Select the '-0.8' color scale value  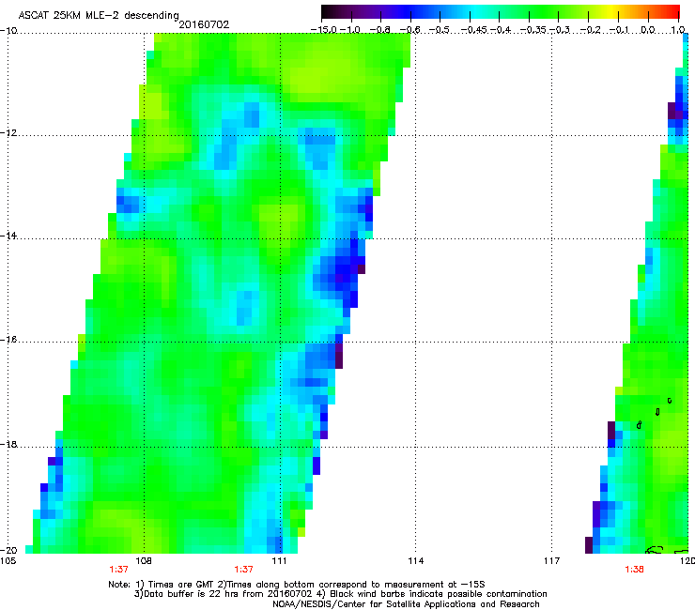[379, 30]
